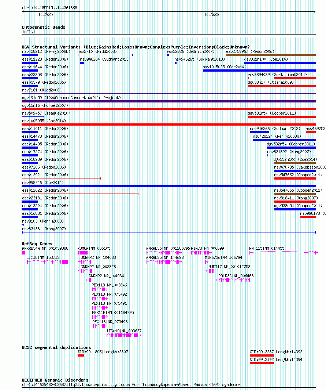
Task: Open the POLR3C|NM_006468 gene label
Action: [236, 276]
